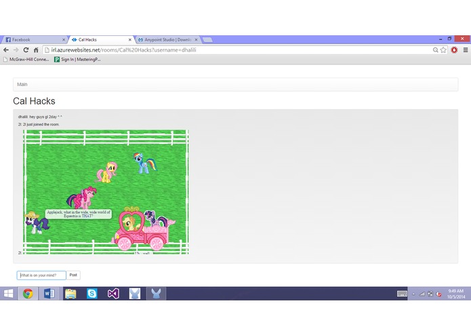Screen dimensions: 471x335
Task: Click the Main navigation link
Action: [x=22, y=84]
